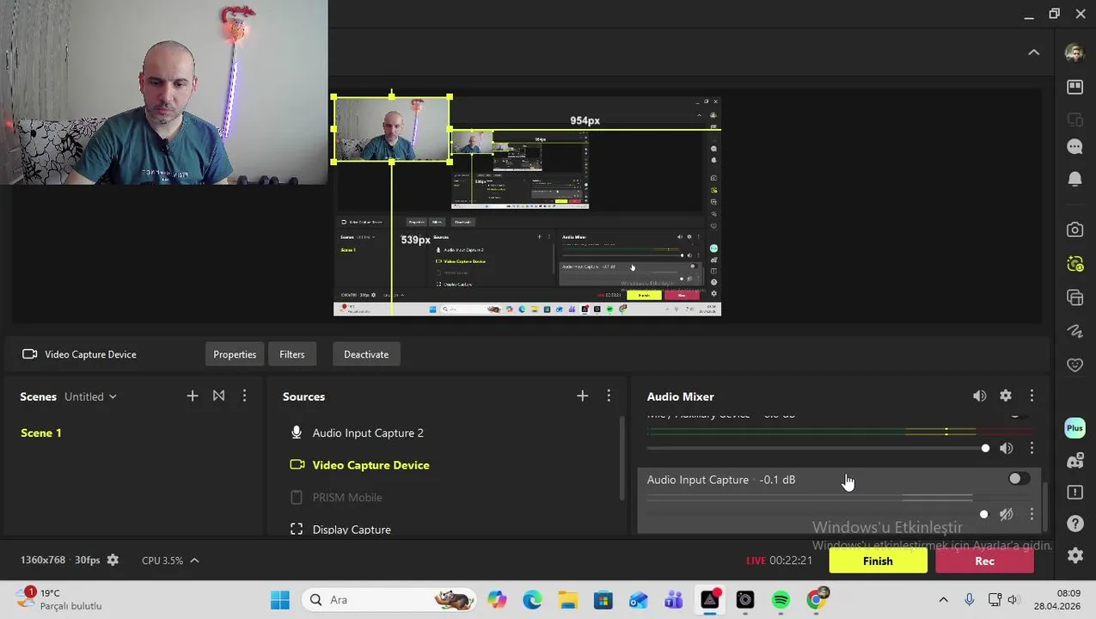1096x619 pixels.
Task: Toggle the Audio Input Capture monitoring switch
Action: 1019,479
